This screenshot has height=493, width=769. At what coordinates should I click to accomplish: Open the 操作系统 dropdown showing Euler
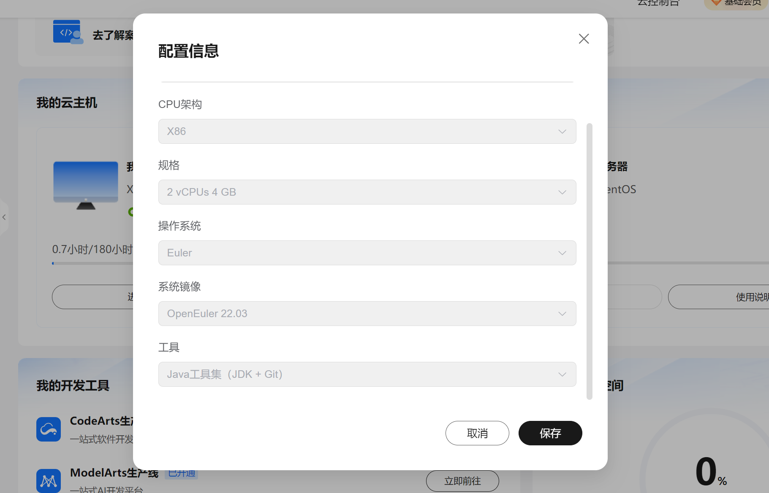[367, 253]
